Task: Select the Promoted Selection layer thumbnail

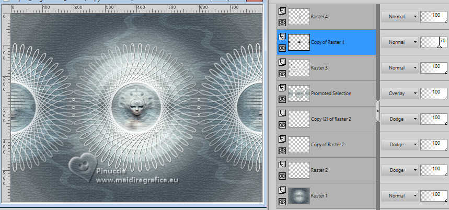Action: [299, 94]
